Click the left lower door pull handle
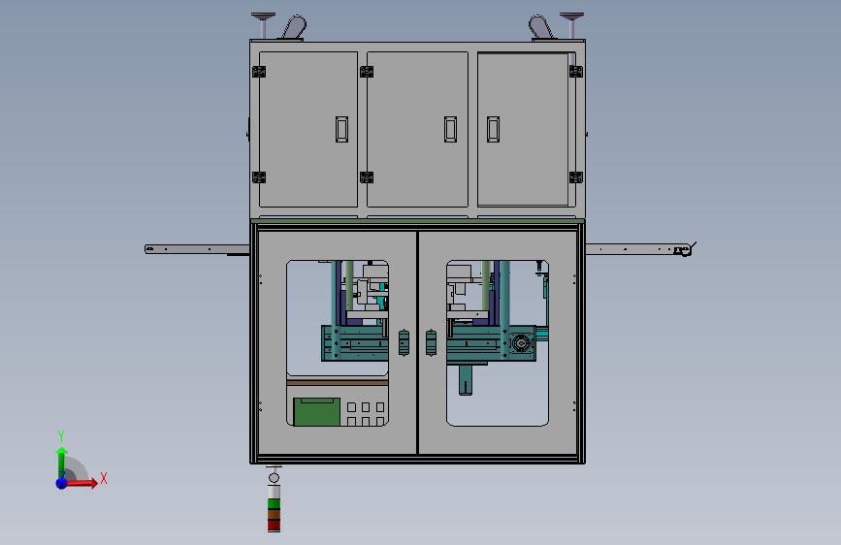This screenshot has width=841, height=545. [x=404, y=342]
